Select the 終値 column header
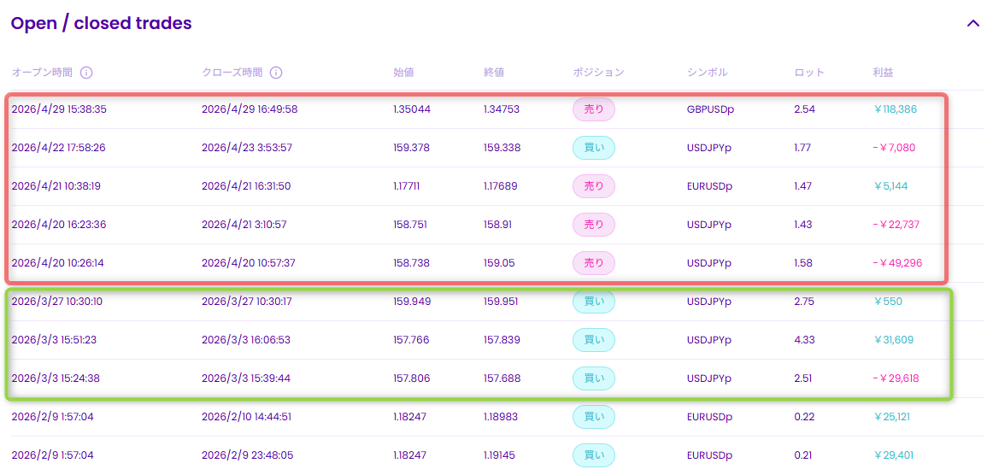999x469 pixels. [x=494, y=73]
